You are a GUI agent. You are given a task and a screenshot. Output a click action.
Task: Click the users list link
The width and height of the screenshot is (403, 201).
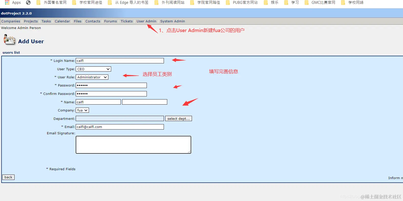pyautogui.click(x=11, y=53)
